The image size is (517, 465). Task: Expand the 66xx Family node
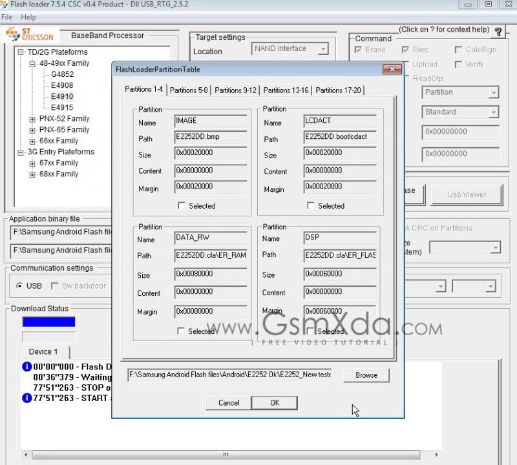[32, 141]
